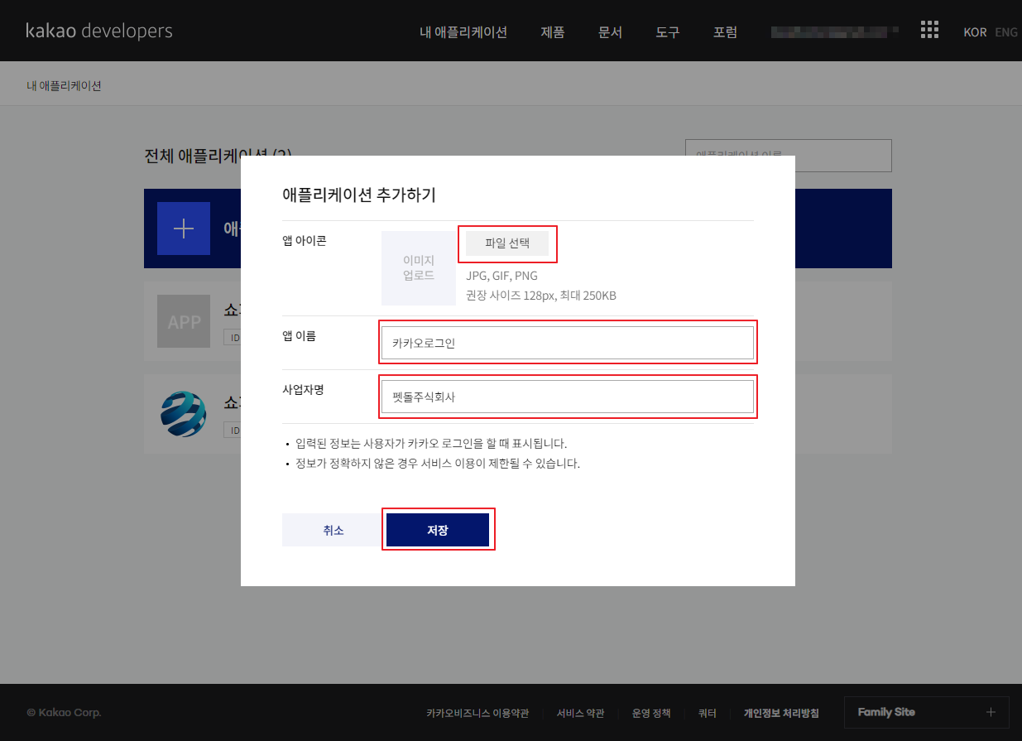Click the © Kakao Corp. text
The width and height of the screenshot is (1022, 741).
click(64, 713)
